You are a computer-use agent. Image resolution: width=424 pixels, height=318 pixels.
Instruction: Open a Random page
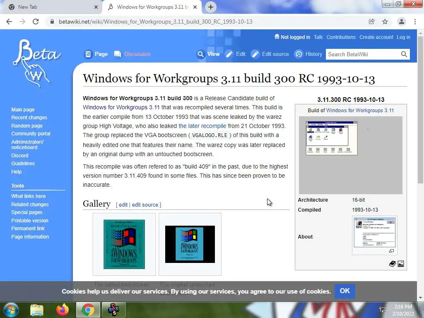pos(27,126)
